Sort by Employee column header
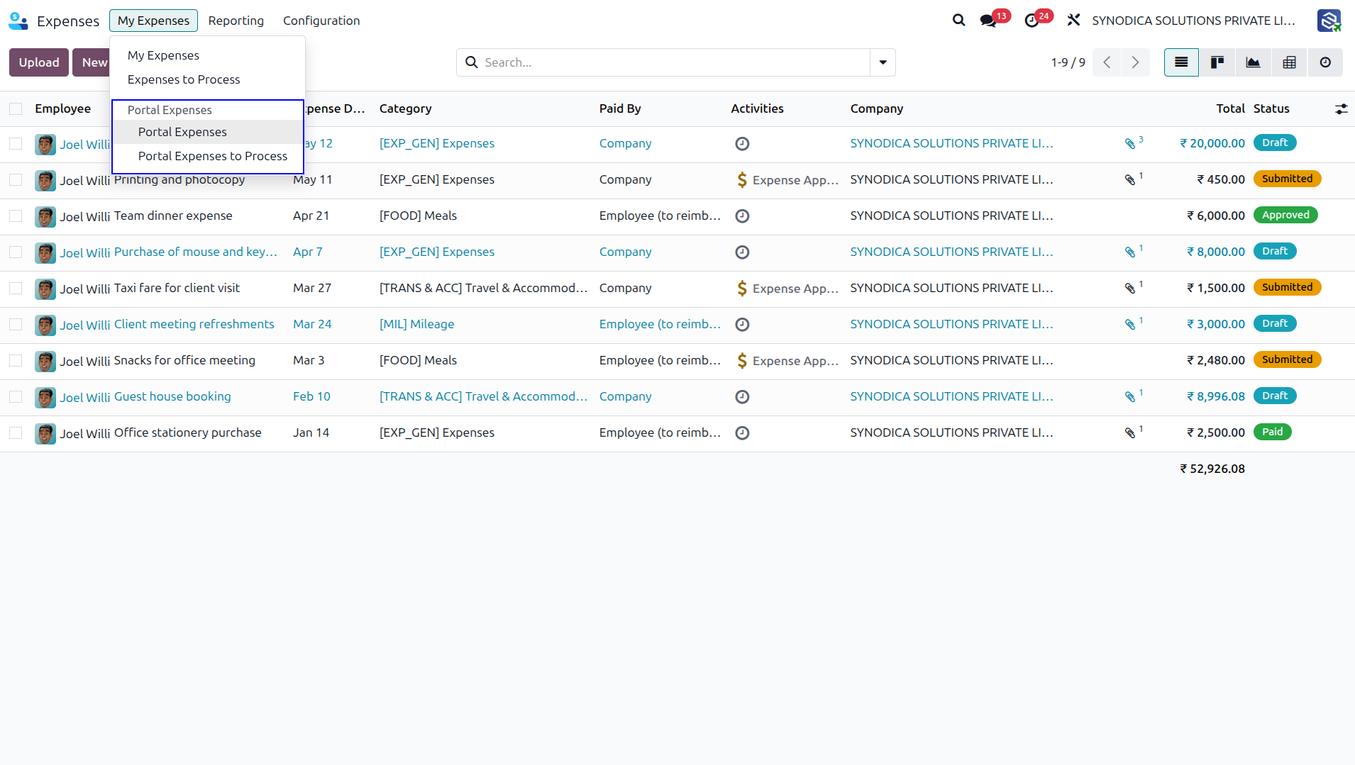Screen dimensions: 1355x765 (x=63, y=108)
